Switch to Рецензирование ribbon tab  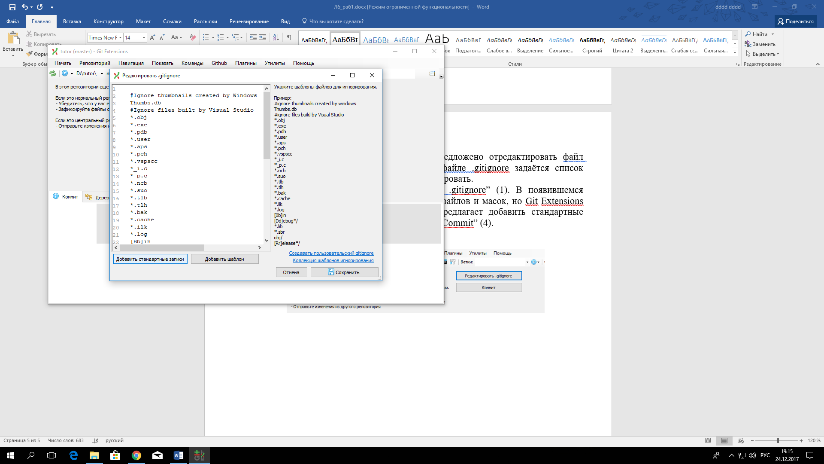[249, 21]
